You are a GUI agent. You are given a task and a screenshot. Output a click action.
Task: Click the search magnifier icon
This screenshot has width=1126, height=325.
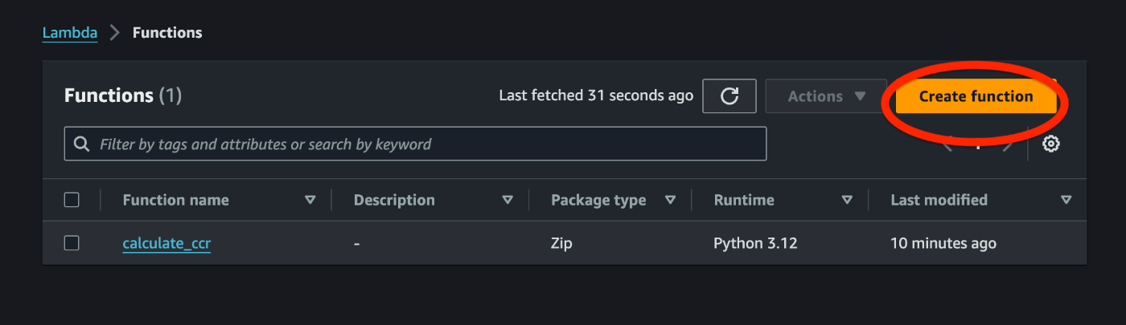(81, 144)
